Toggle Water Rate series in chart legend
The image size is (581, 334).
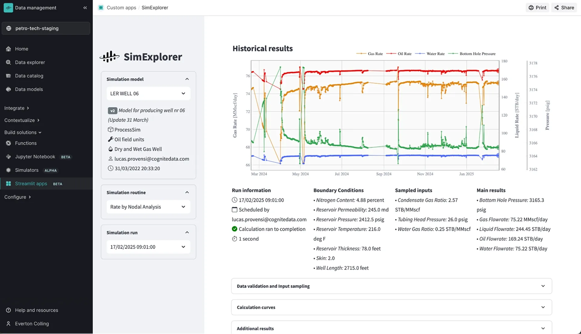(x=430, y=54)
